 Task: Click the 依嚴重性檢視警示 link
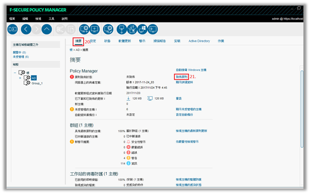point(187,142)
